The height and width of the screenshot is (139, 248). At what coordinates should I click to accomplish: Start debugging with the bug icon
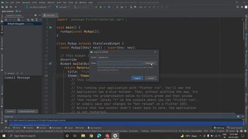100,7
